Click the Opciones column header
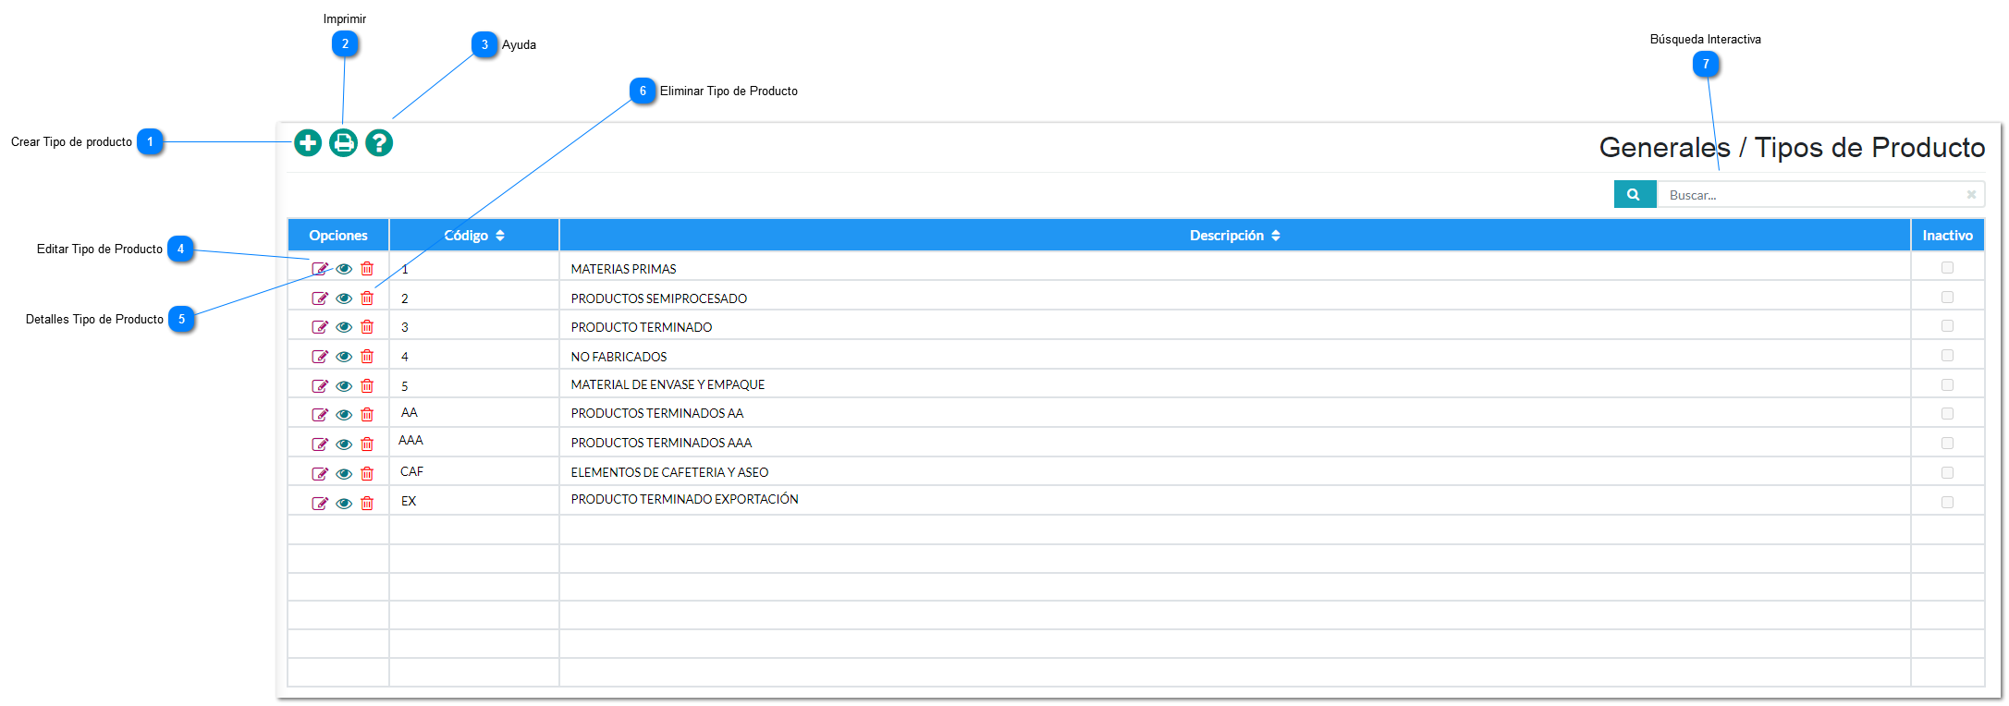 tap(338, 236)
